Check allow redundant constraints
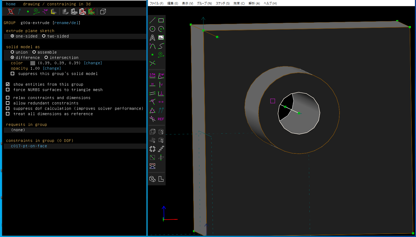This screenshot has width=416, height=237. coord(8,103)
